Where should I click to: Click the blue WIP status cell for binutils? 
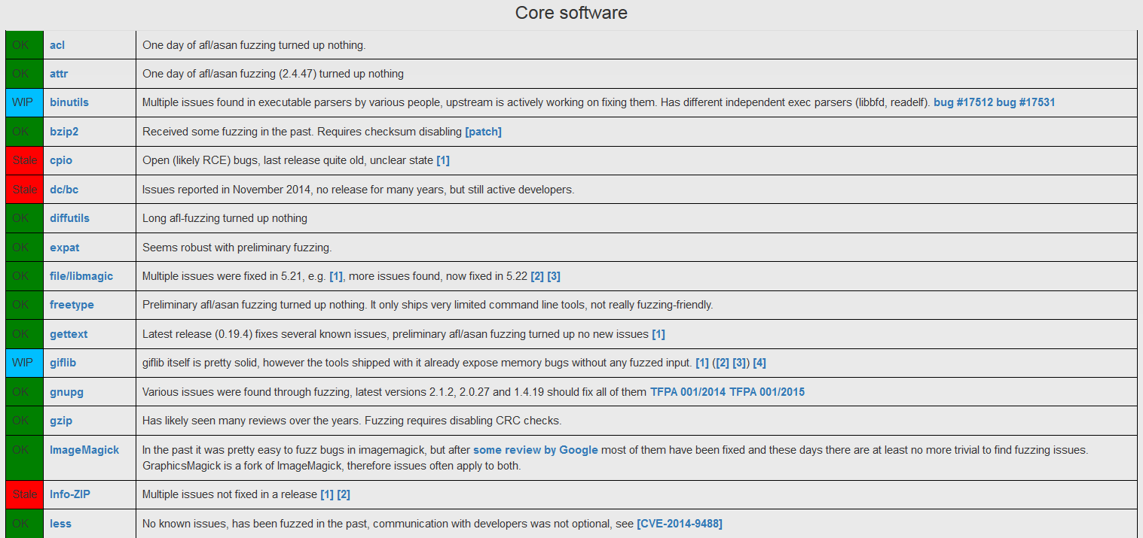pyautogui.click(x=24, y=102)
